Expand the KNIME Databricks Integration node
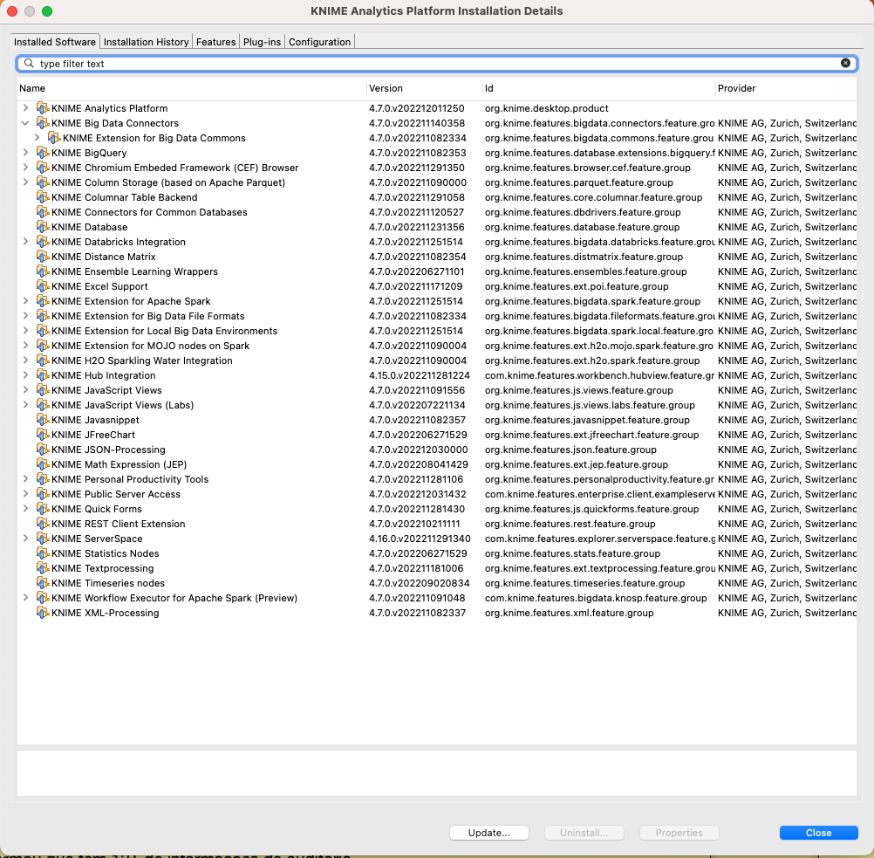 pyautogui.click(x=25, y=241)
